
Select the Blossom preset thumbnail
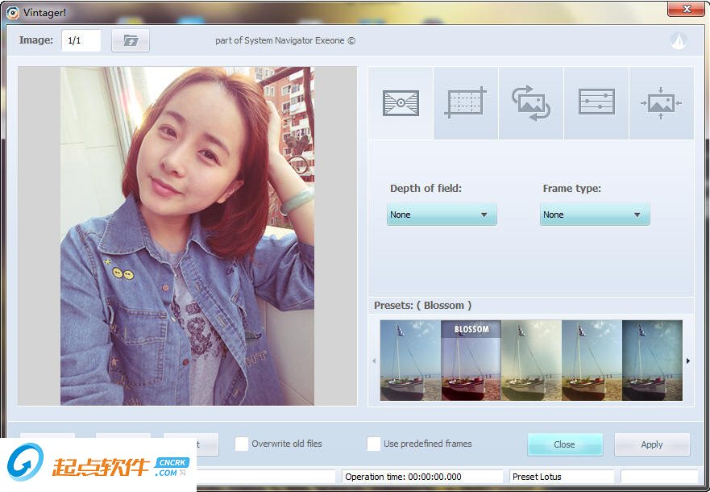(470, 359)
